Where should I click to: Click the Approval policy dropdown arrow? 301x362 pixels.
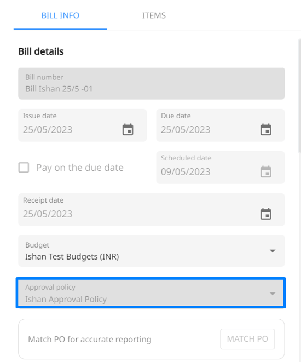[273, 294]
